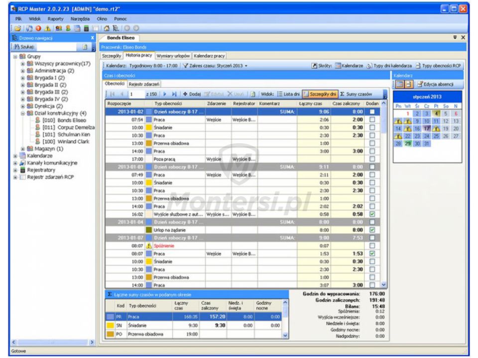This screenshot has width=478, height=358.
Task: Toggle Dodan checkbox for 17:00 Poza pracą row
Action: [x=372, y=159]
